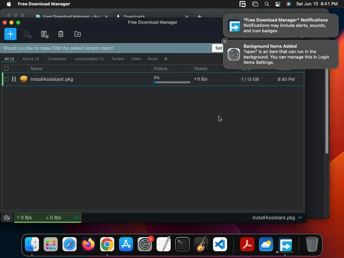Launch GarageBand from the Dock
This screenshot has height=258, width=344.
(x=201, y=244)
